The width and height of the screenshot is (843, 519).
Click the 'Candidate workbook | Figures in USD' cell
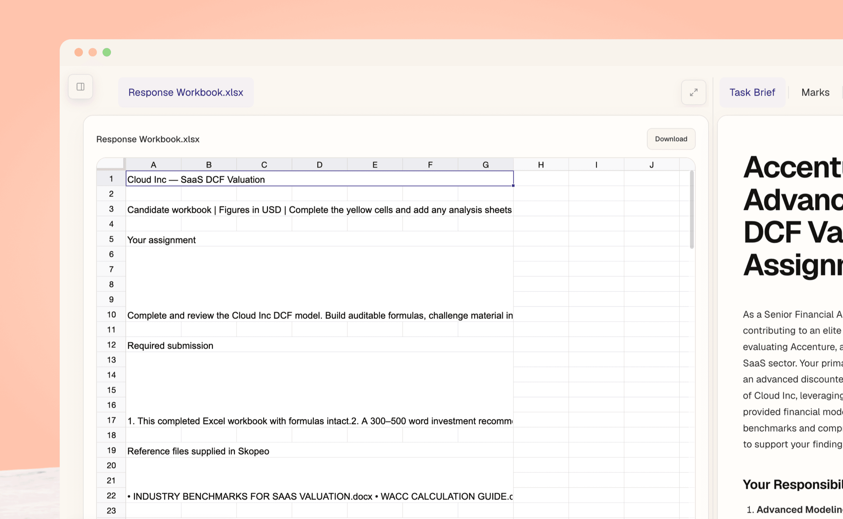(x=320, y=209)
